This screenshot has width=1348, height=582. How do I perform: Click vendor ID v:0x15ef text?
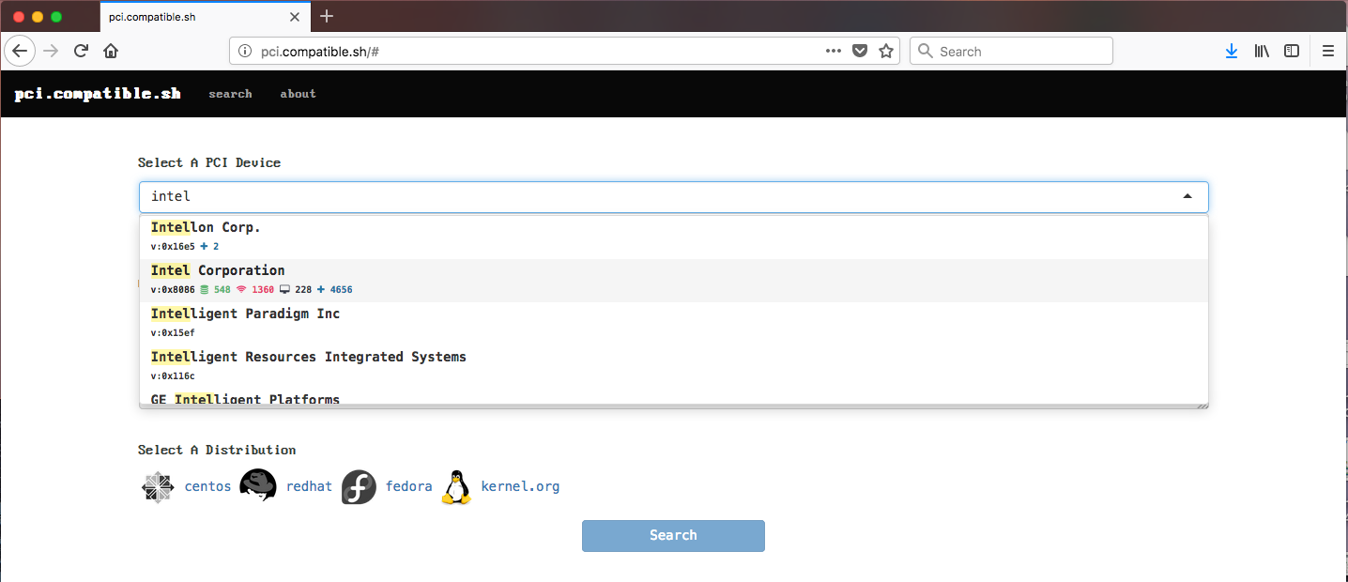tap(173, 333)
